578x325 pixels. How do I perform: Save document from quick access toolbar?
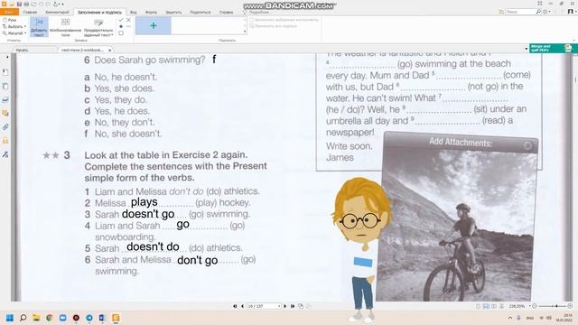click(19, 4)
